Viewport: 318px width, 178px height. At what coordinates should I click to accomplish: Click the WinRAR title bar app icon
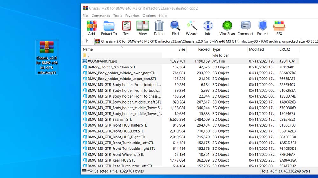[x=85, y=8]
